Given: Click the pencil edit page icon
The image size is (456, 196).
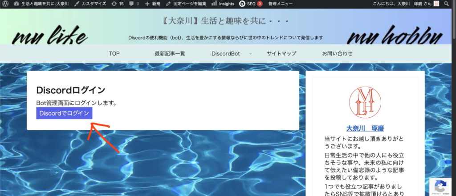Looking at the screenshot, I should tap(168, 4).
